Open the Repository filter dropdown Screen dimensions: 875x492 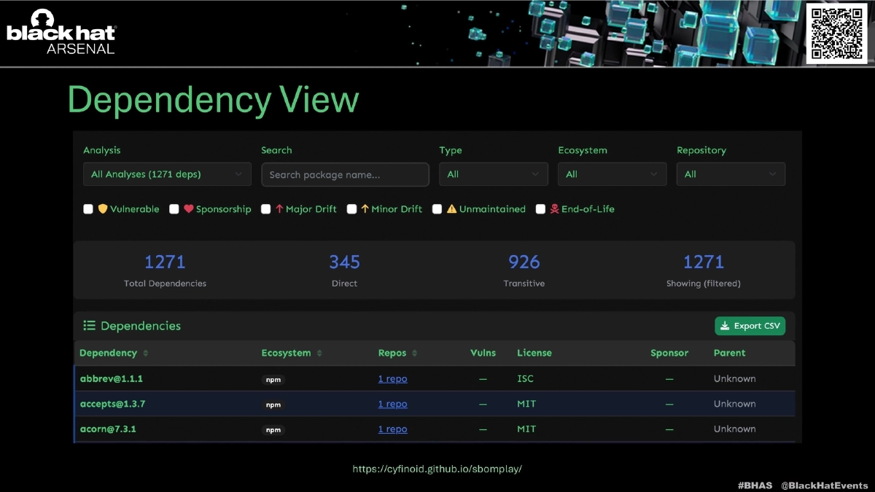click(x=731, y=174)
